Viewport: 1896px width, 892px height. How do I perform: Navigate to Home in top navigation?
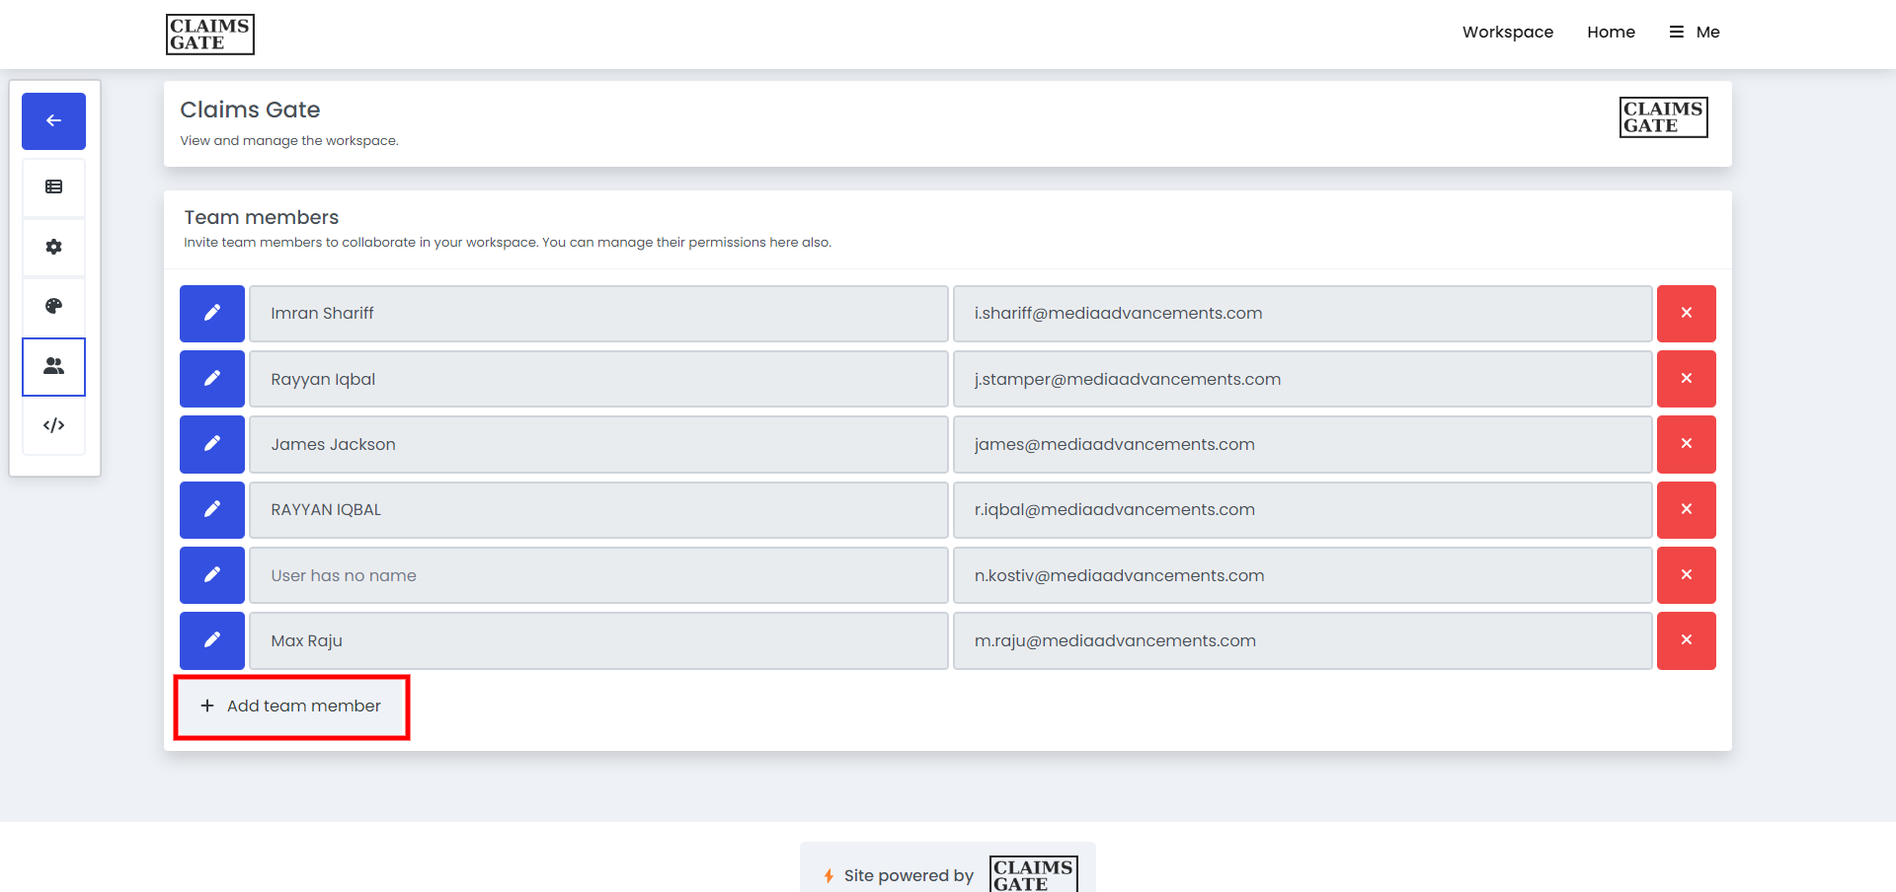(x=1611, y=33)
